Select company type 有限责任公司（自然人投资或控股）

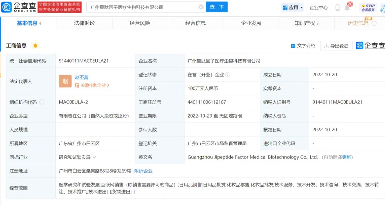coord(94,116)
